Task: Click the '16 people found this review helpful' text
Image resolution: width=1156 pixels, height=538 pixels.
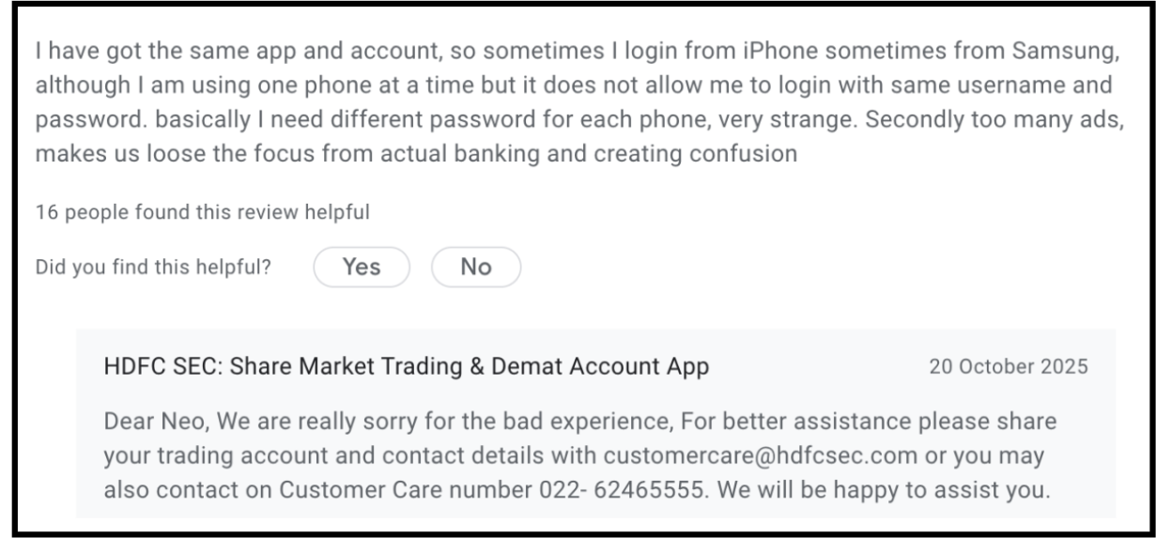Action: [x=202, y=212]
